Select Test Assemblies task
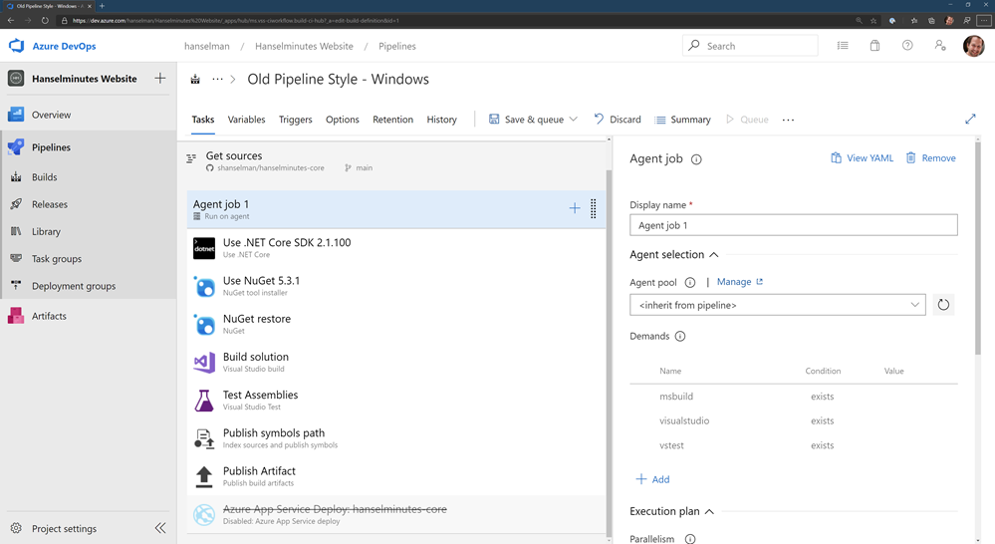 pos(396,400)
